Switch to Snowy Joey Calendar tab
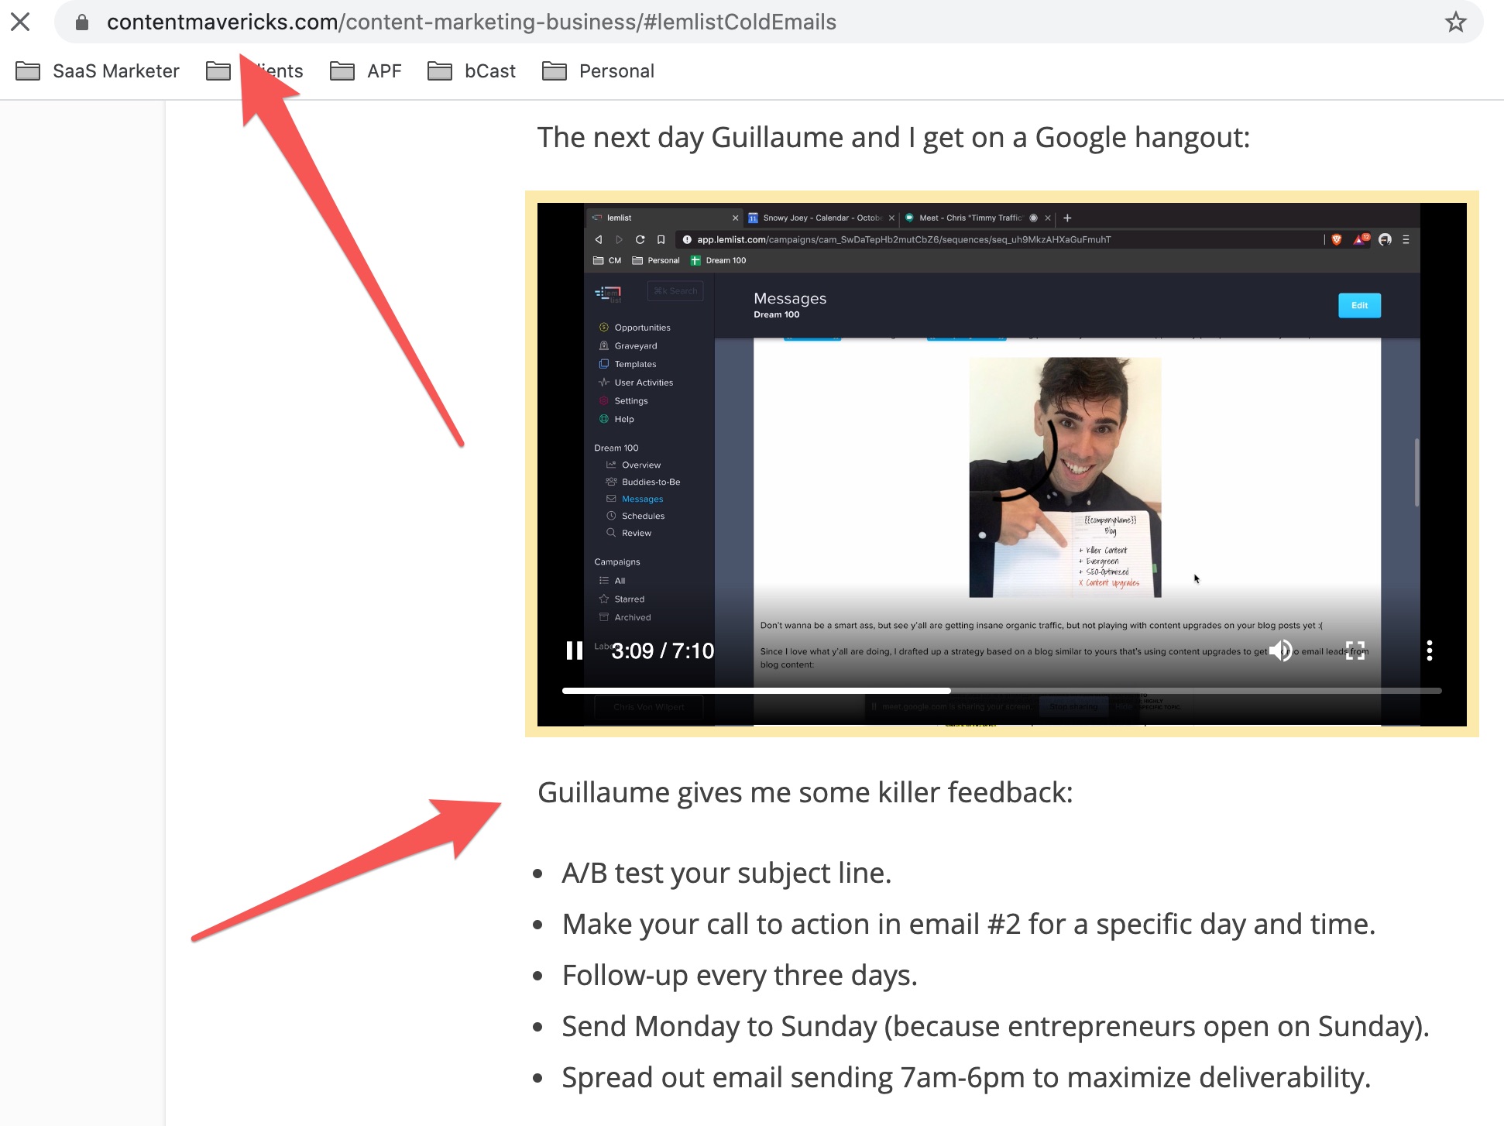The width and height of the screenshot is (1504, 1126). pyautogui.click(x=821, y=218)
